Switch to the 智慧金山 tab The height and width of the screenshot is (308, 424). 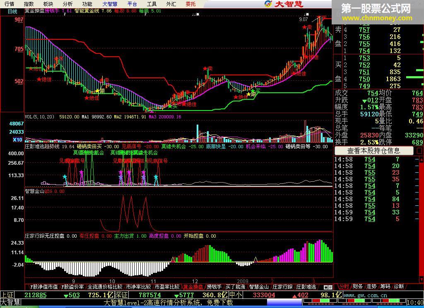pyautogui.click(x=259, y=286)
